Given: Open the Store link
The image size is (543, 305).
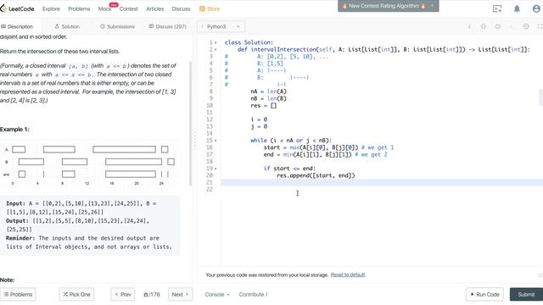Looking at the screenshot, I should (x=210, y=9).
